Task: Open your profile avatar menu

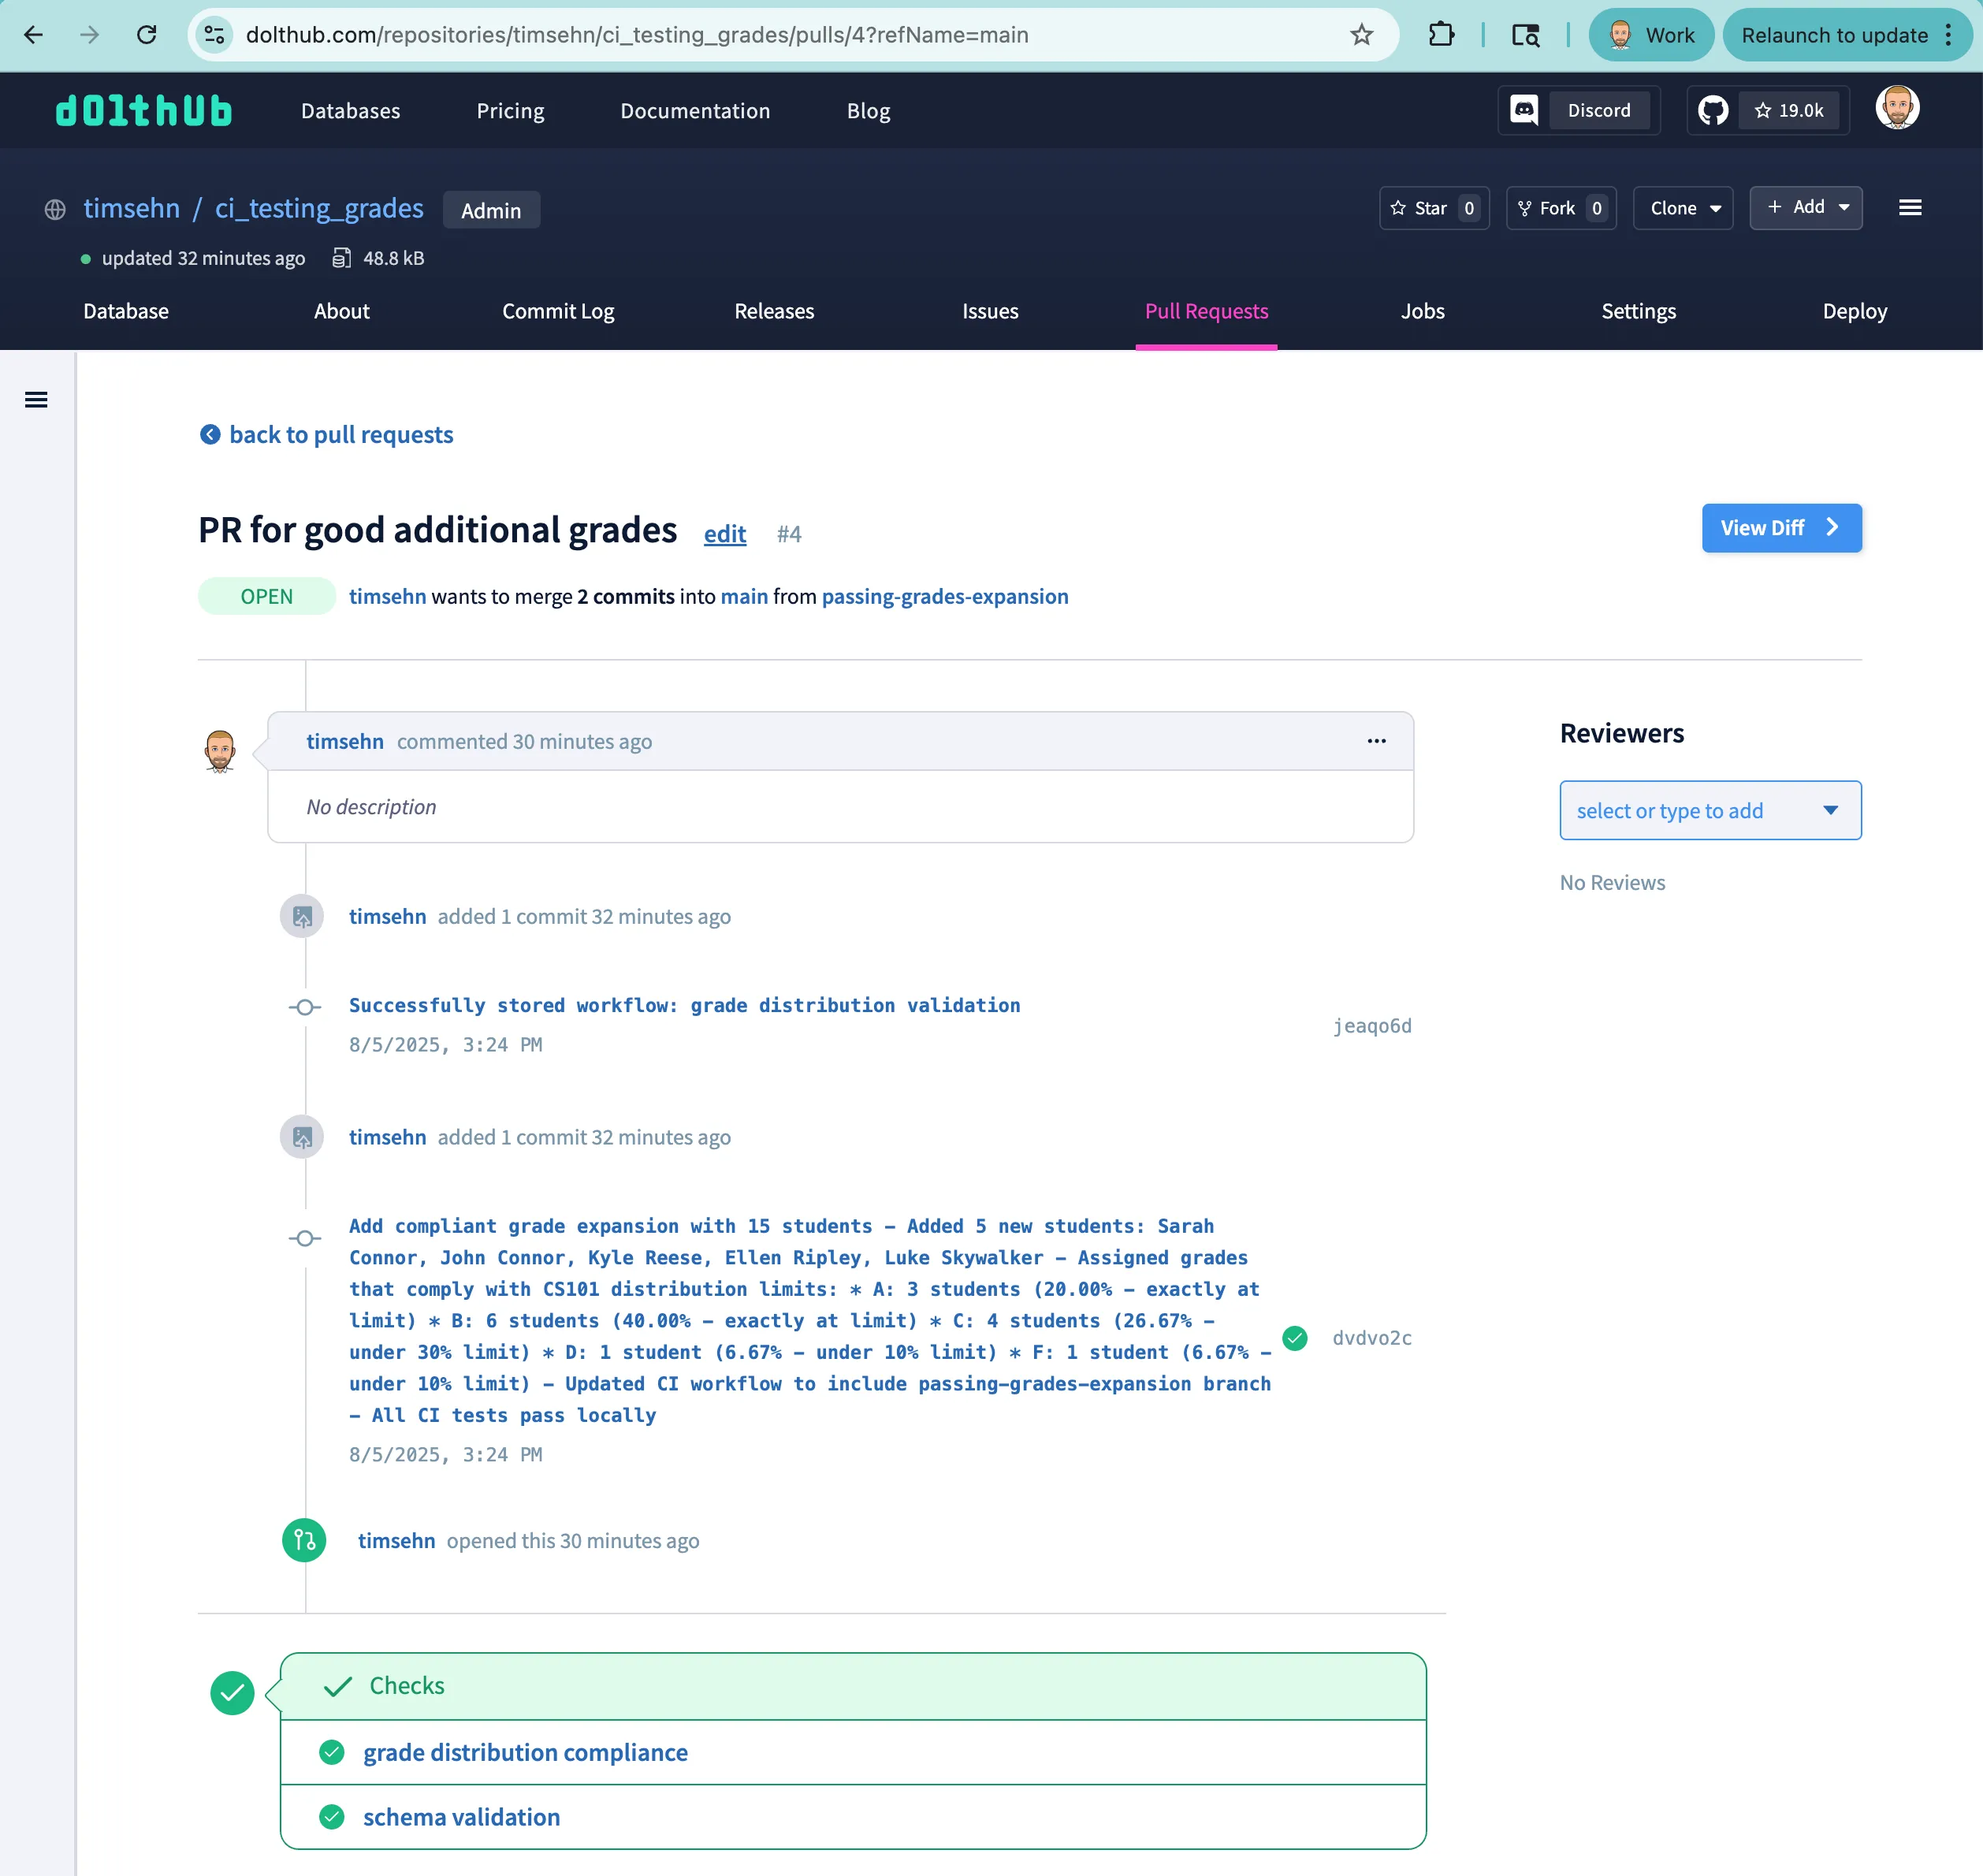Action: point(1897,109)
